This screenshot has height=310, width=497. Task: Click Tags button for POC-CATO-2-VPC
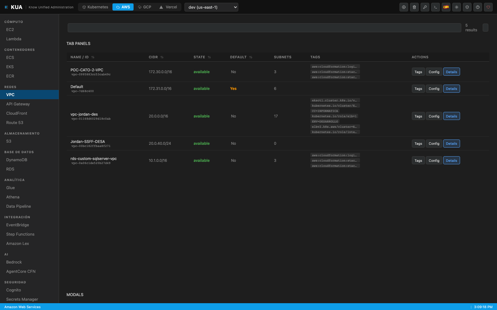[418, 72]
